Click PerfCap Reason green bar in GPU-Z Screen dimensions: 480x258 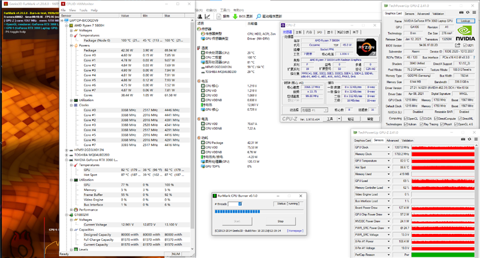click(x=443, y=254)
